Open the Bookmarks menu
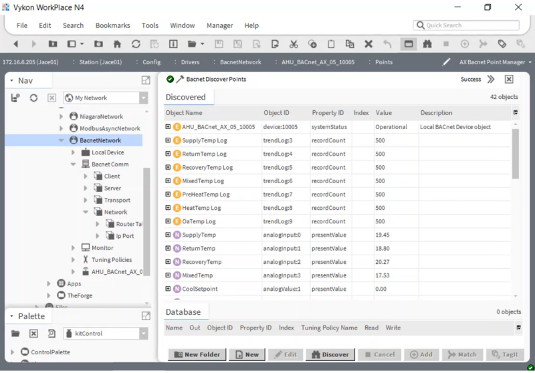This screenshot has width=535, height=373. (x=112, y=25)
